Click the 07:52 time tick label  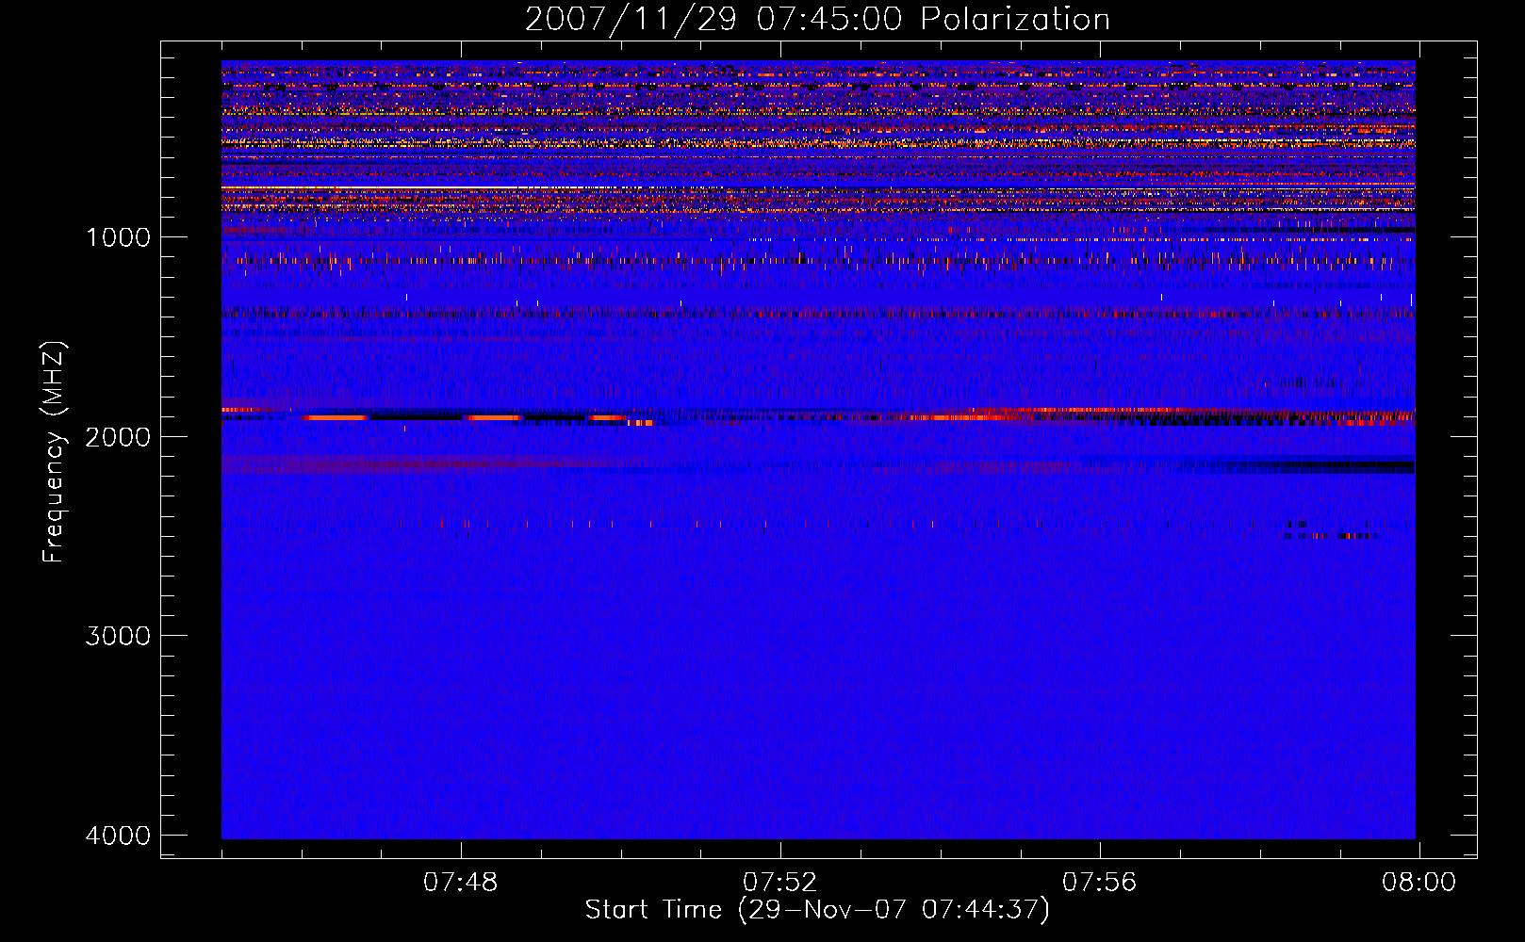point(780,883)
